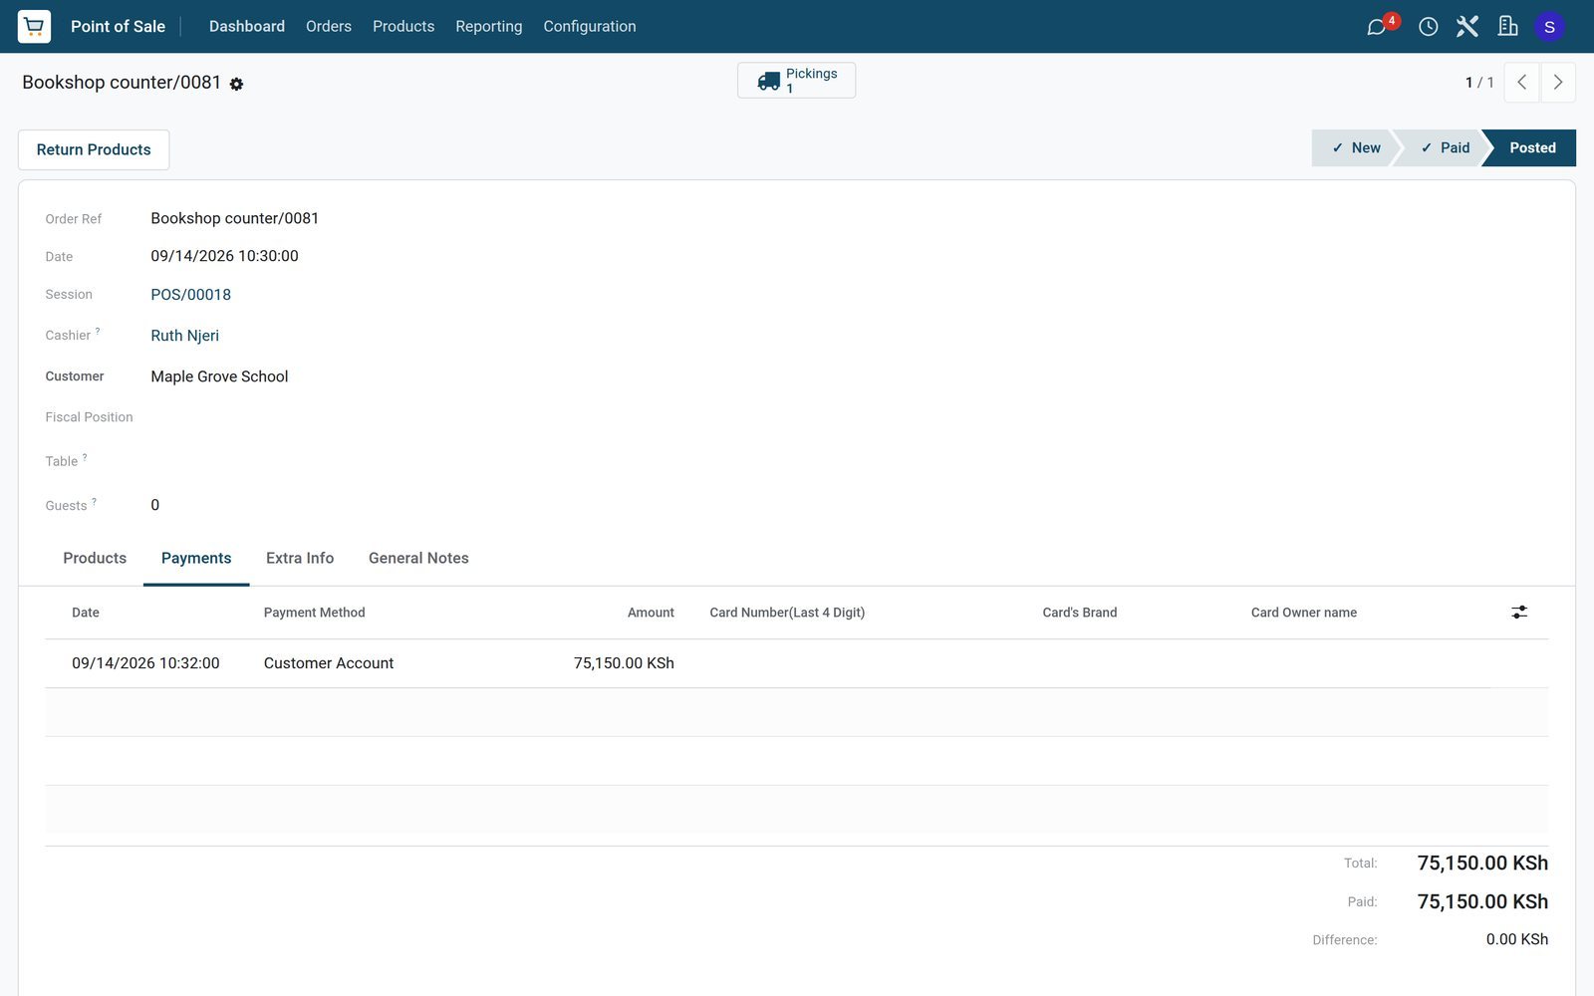The image size is (1594, 996).
Task: Go to the next record arrow
Action: pos(1558,83)
